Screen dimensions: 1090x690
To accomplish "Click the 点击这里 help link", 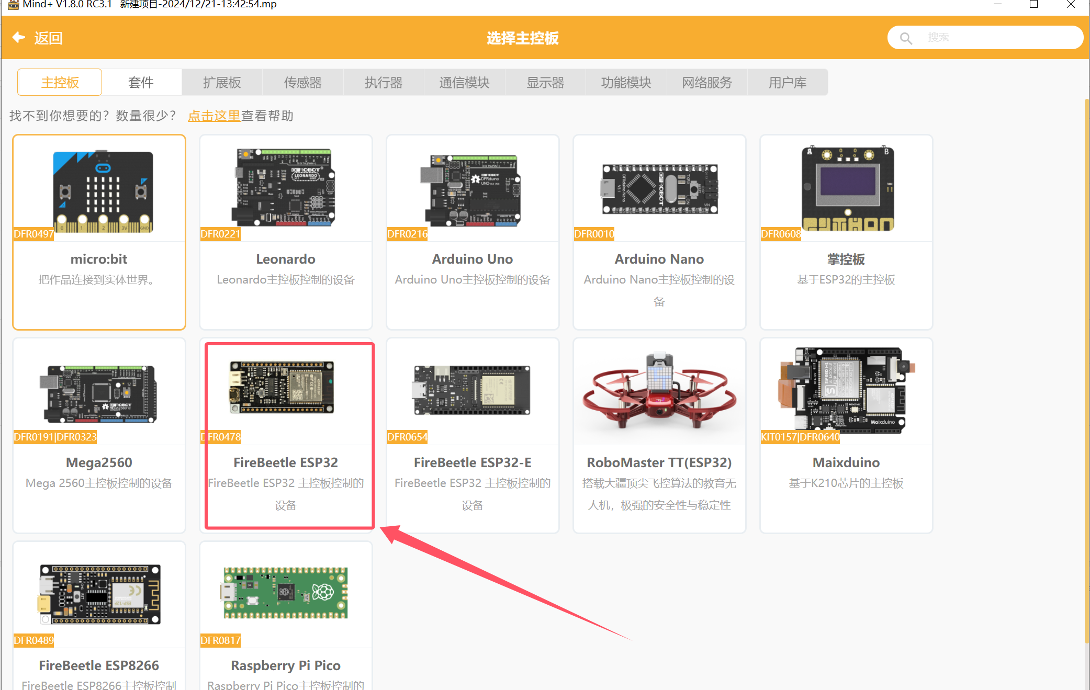I will point(213,116).
